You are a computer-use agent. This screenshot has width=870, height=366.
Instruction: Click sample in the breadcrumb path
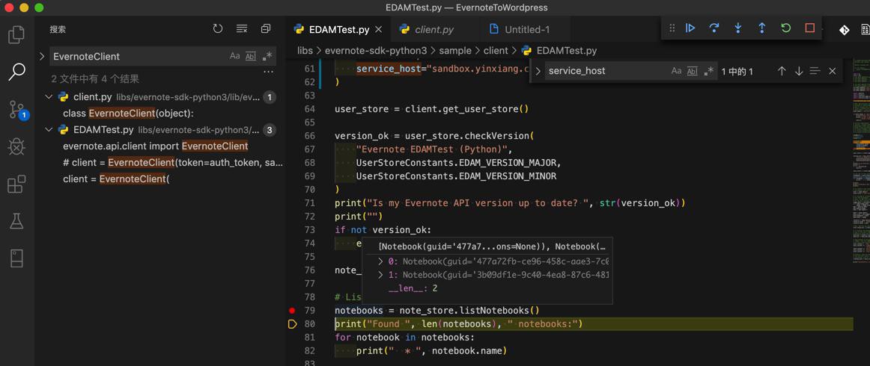click(x=455, y=50)
